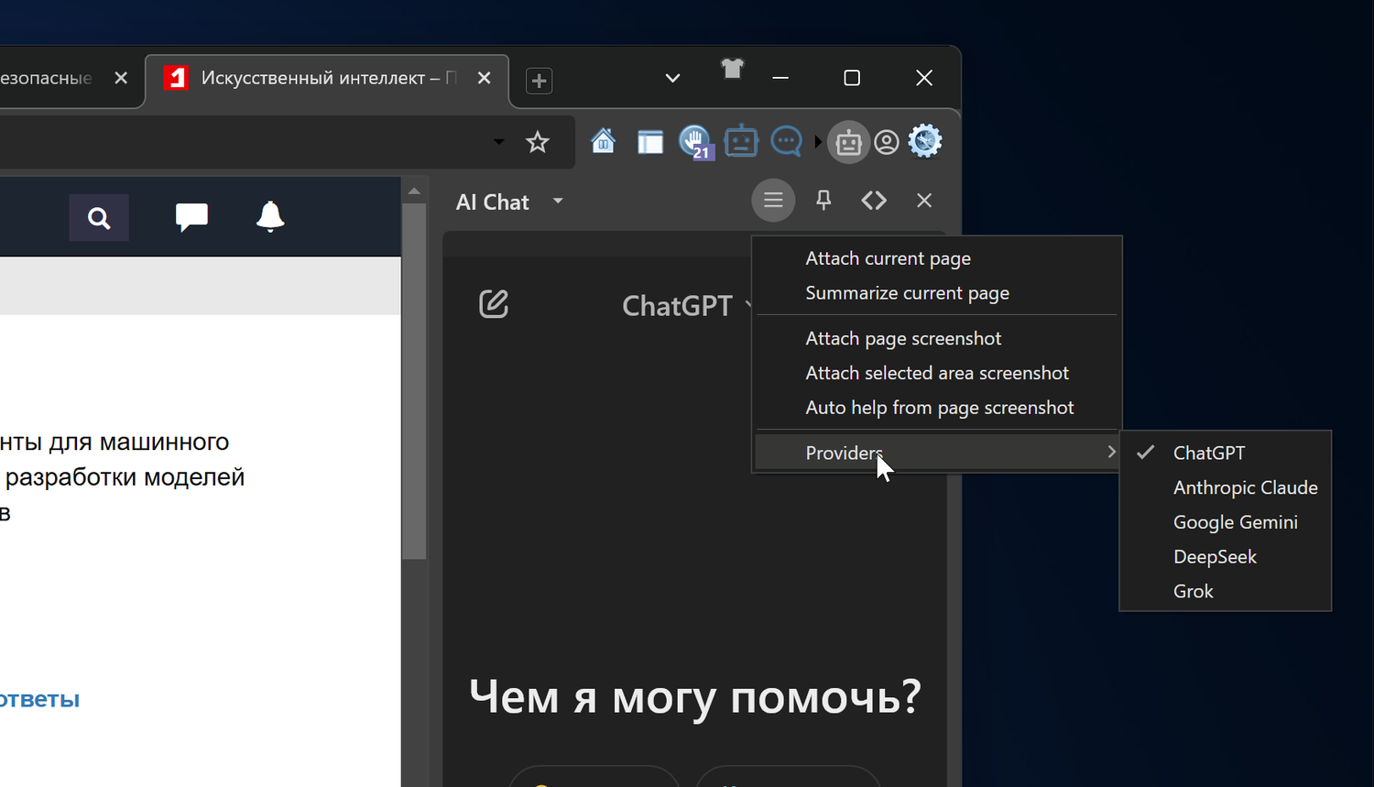Open the user profile icon
This screenshot has height=787, width=1374.
886,143
